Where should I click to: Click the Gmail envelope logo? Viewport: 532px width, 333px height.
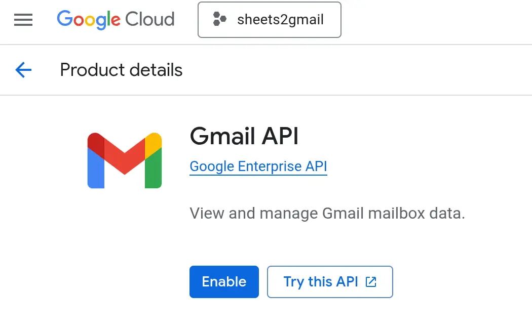(125, 160)
